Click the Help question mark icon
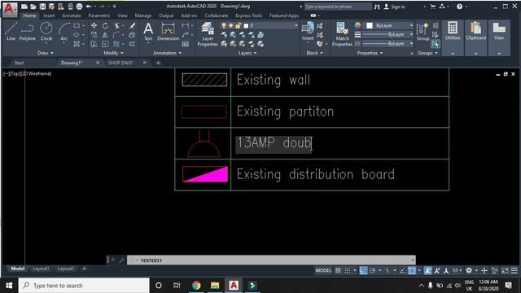521x293 pixels. (459, 7)
